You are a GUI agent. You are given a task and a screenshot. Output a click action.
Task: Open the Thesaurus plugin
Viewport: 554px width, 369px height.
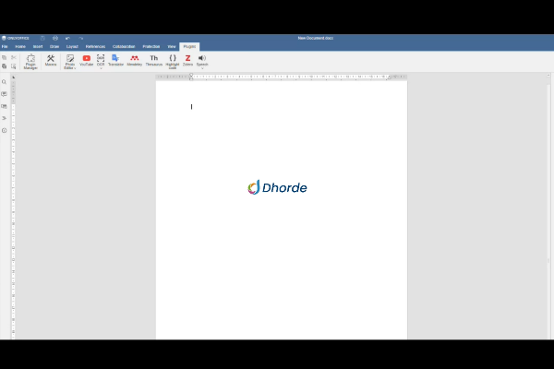[154, 61]
